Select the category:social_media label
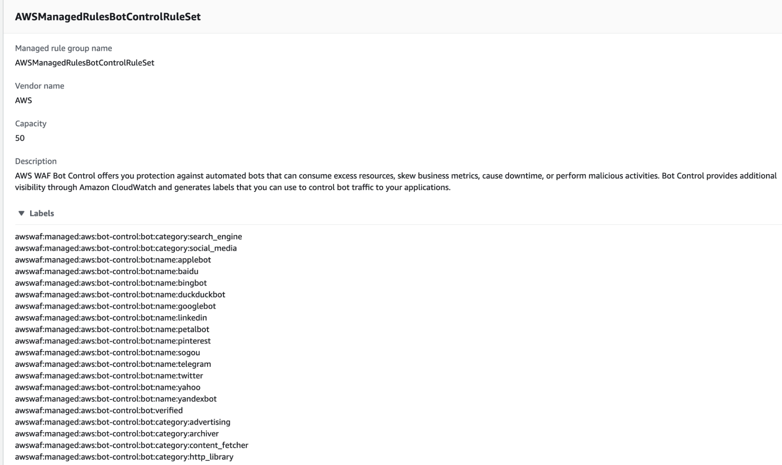Image resolution: width=782 pixels, height=465 pixels. 126,248
